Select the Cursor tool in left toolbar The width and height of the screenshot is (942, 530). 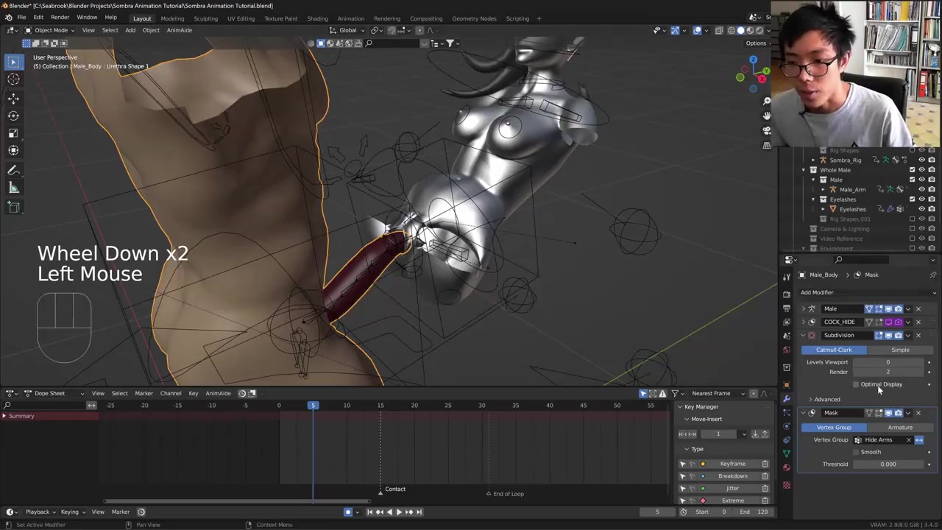(x=13, y=79)
